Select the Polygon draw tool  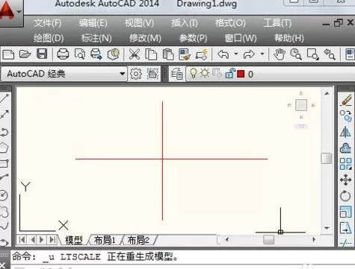point(4,148)
